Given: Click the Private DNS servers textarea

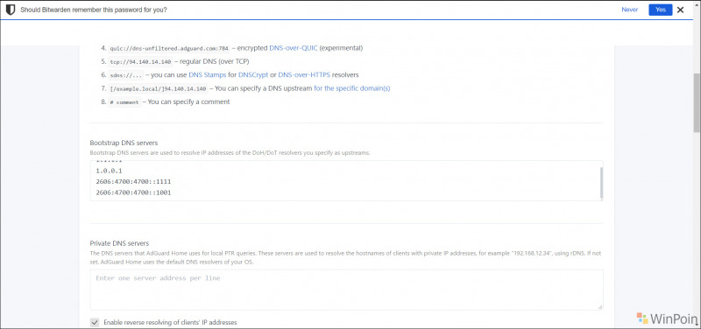Looking at the screenshot, I should (346, 290).
